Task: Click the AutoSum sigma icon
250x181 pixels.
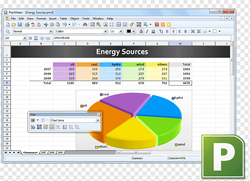Action: coord(36,38)
